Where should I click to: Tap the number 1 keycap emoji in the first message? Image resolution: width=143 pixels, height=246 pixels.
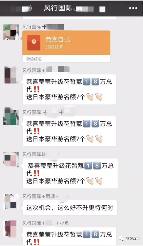click(86, 82)
